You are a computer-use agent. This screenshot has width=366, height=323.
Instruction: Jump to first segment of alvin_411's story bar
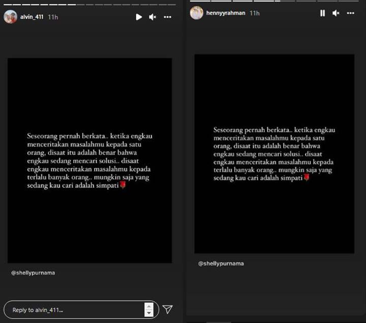[8, 5]
